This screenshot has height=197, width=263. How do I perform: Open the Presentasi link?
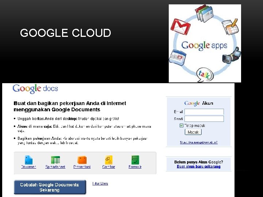point(82,167)
